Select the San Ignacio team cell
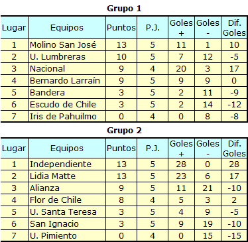248x242 pixels. point(67,224)
